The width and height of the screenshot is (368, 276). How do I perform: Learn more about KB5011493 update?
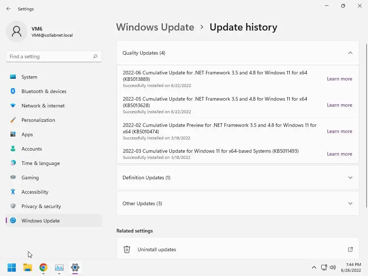(339, 154)
